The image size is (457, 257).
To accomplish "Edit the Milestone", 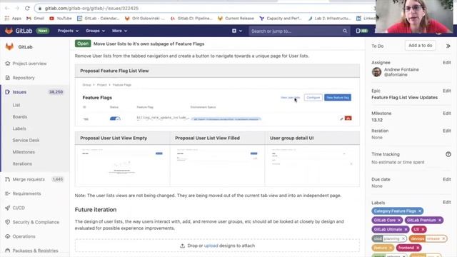I will coord(447,114).
